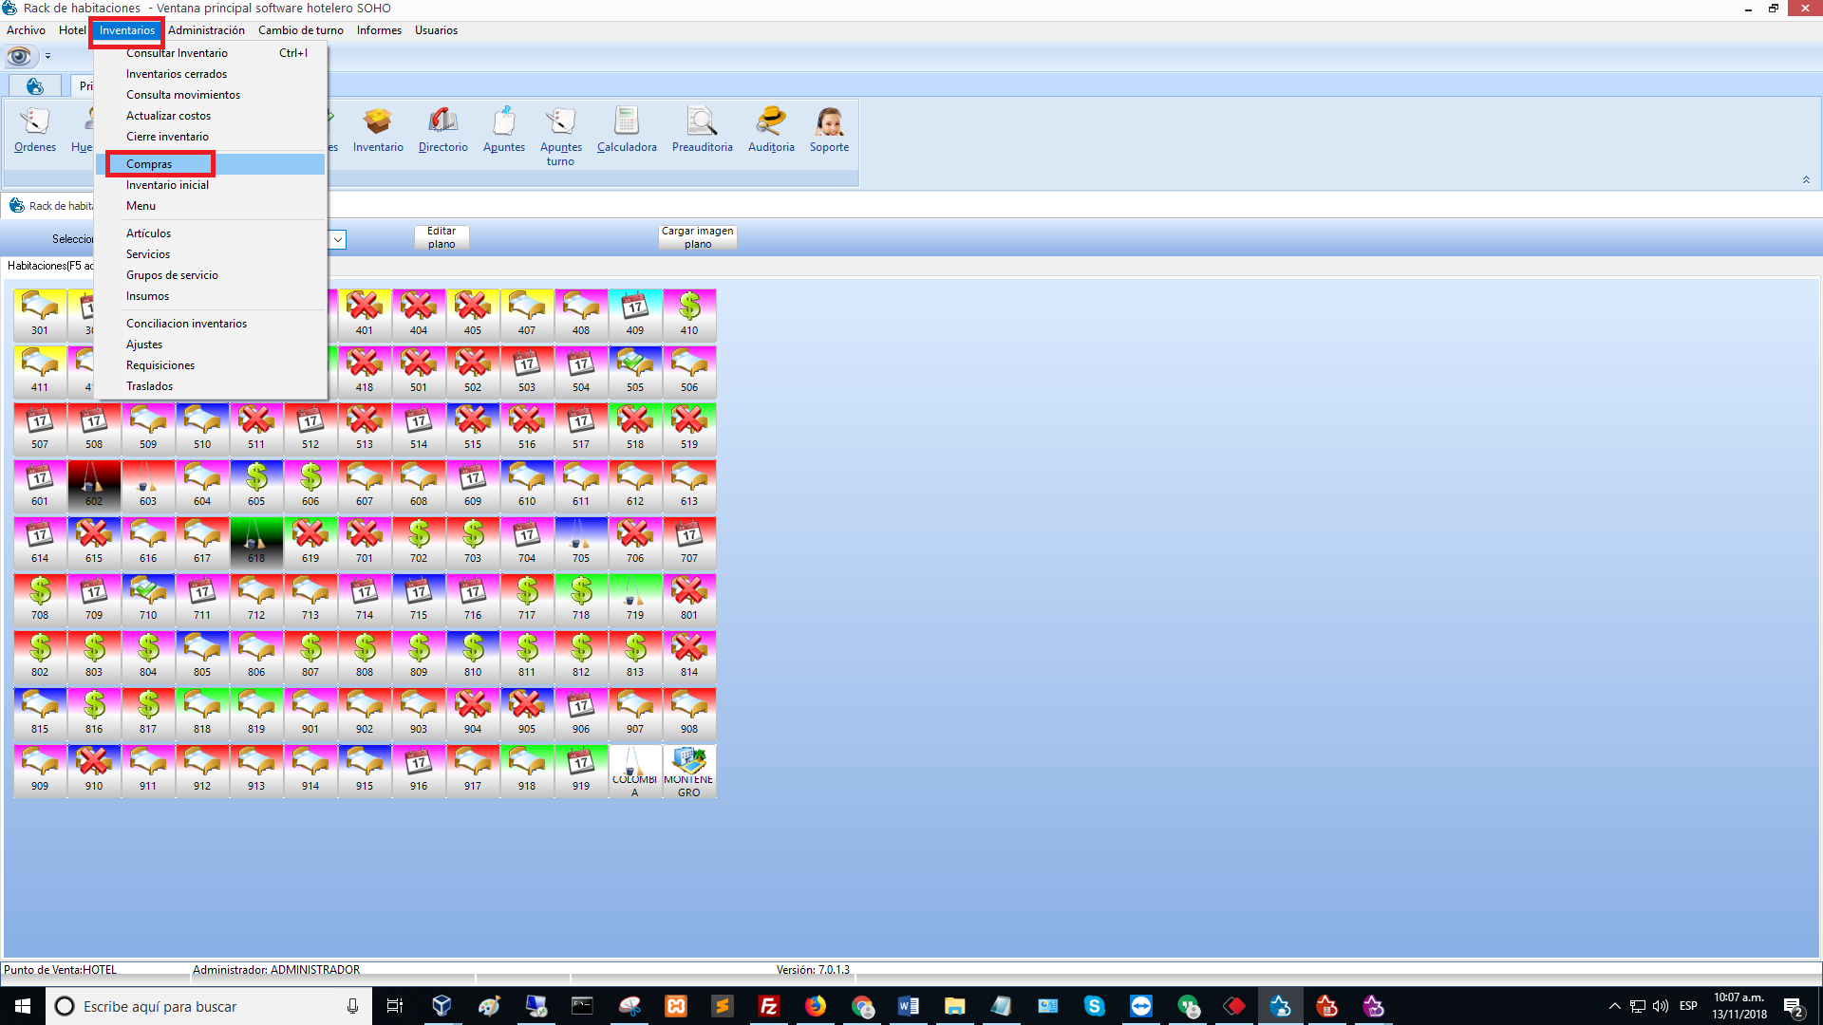Toggle the eye view icon

tap(19, 56)
